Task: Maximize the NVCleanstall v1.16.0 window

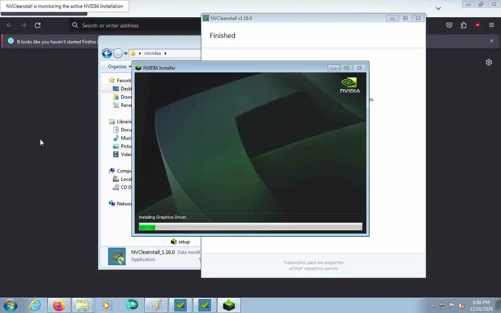Action: click(x=405, y=18)
